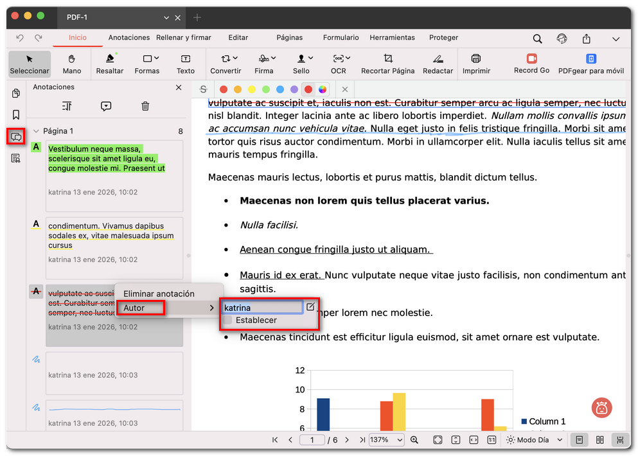
Task: Choose Eliminar anotación from context menu
Action: [x=159, y=294]
